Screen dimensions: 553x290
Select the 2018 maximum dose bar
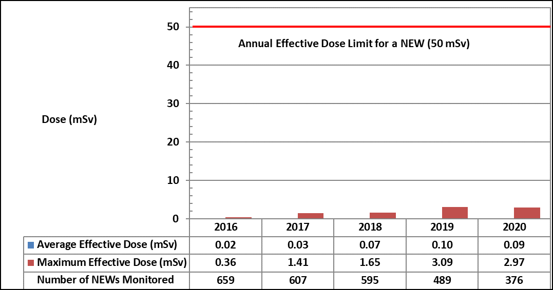pos(383,215)
